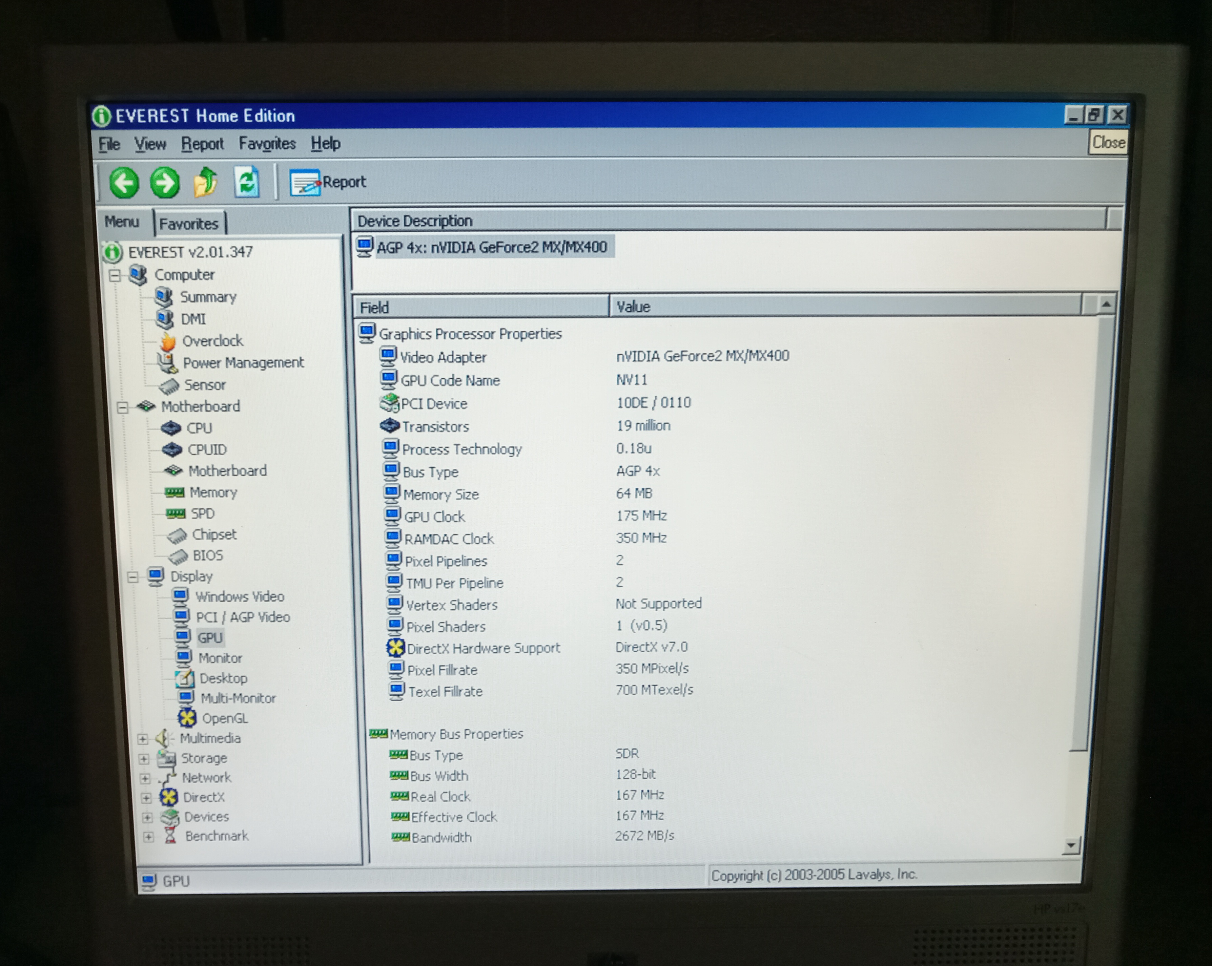1212x966 pixels.
Task: Open the Favorites menu
Action: (267, 144)
